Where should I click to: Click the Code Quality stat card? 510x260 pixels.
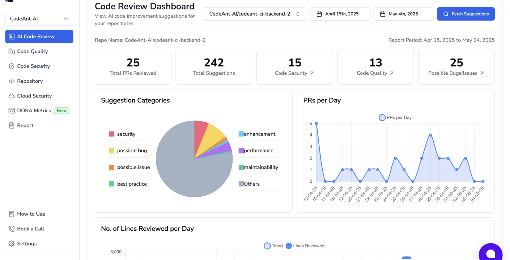(375, 67)
